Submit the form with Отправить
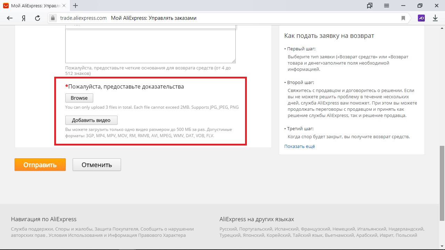The height and width of the screenshot is (250, 445). point(40,165)
